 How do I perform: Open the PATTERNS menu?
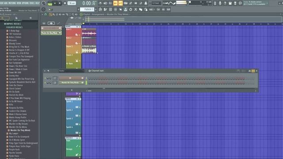pos(12,3)
